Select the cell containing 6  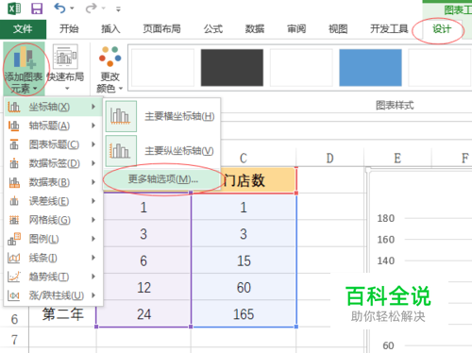(x=143, y=261)
